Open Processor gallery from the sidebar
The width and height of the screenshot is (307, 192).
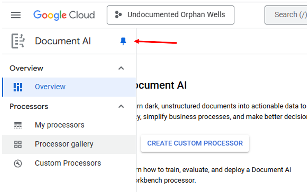click(x=64, y=144)
